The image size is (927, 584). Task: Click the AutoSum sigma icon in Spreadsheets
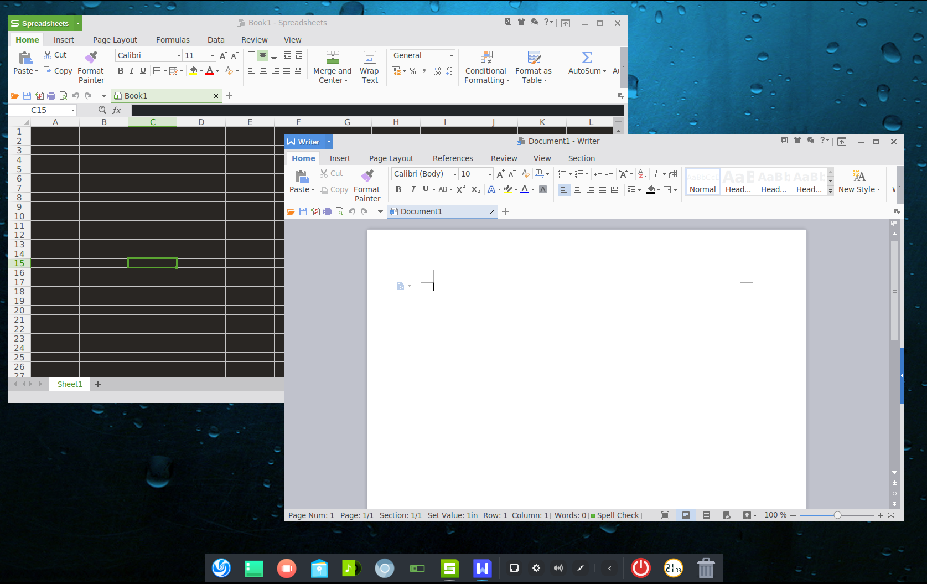pyautogui.click(x=587, y=58)
